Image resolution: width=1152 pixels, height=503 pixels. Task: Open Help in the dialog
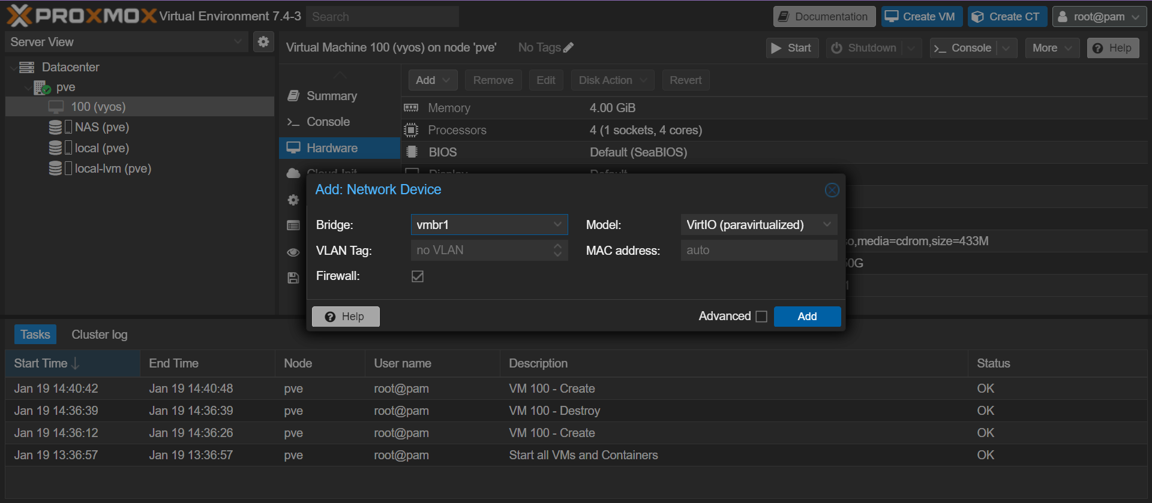coord(346,317)
